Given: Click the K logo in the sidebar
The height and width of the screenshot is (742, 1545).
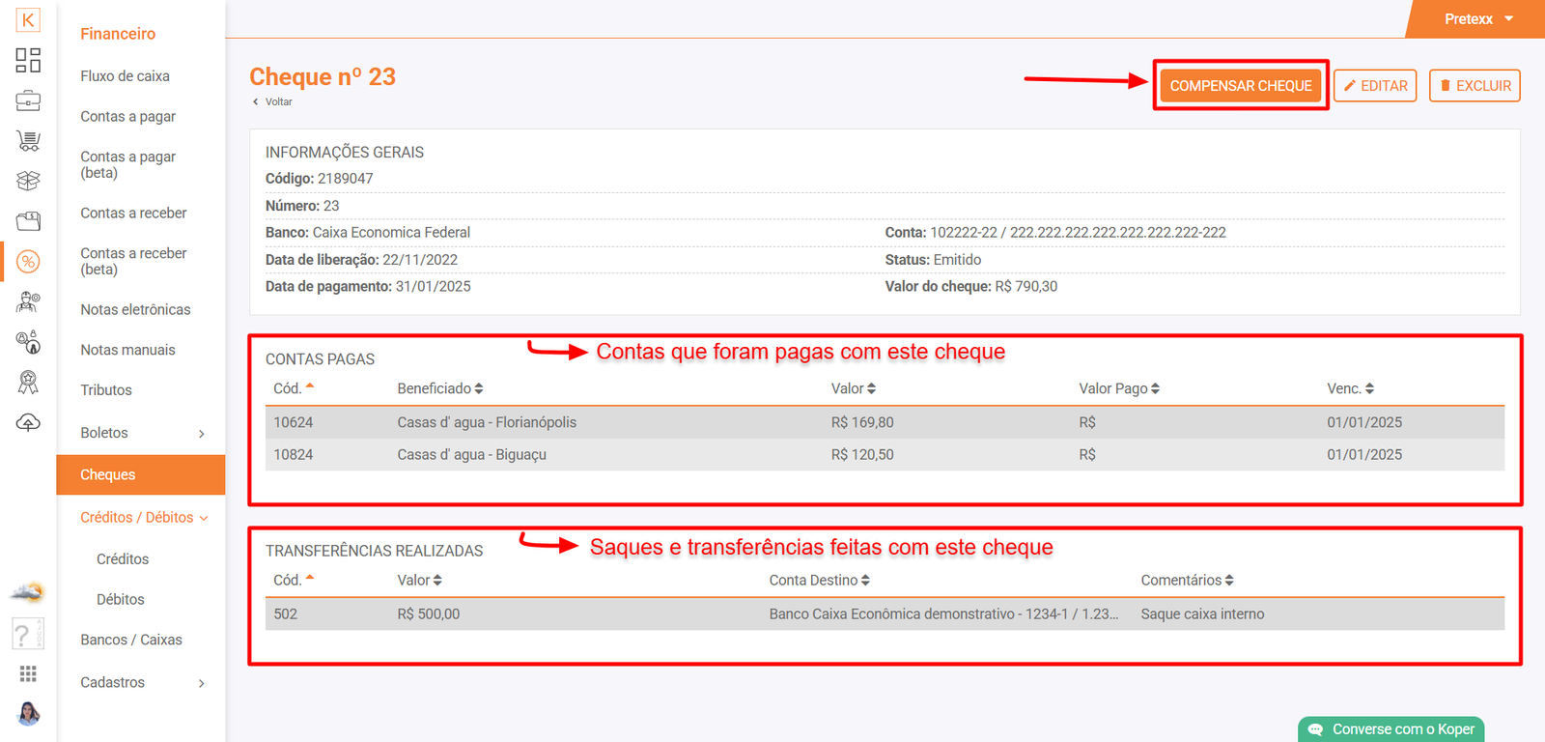Looking at the screenshot, I should point(28,19).
